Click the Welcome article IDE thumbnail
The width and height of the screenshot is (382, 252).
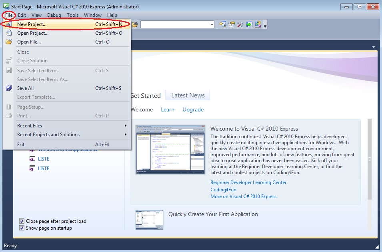tap(170, 149)
